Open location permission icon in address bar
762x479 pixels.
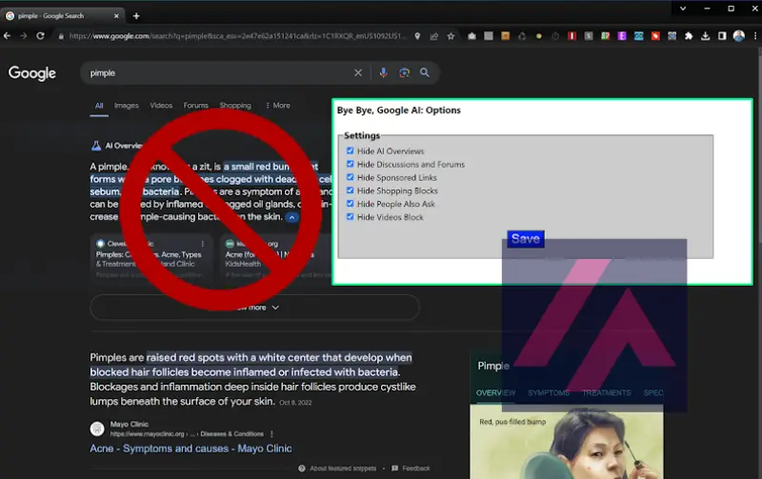click(417, 36)
